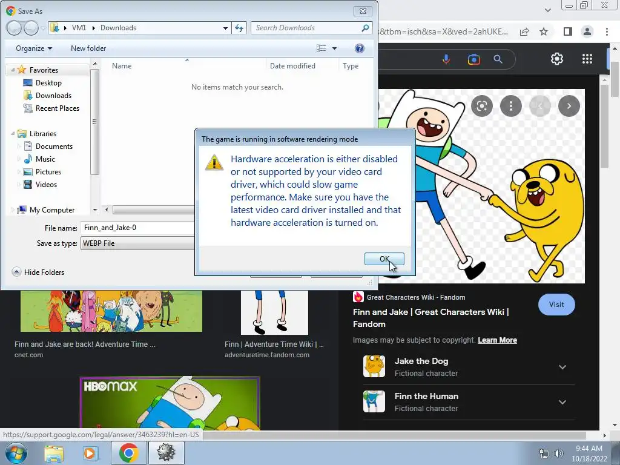
Task: Click the Windows Start button
Action: 16,453
